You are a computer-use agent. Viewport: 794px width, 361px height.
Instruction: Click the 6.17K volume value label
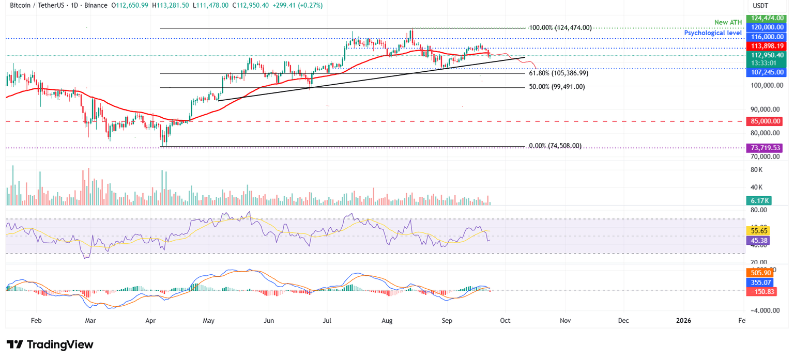(x=760, y=200)
